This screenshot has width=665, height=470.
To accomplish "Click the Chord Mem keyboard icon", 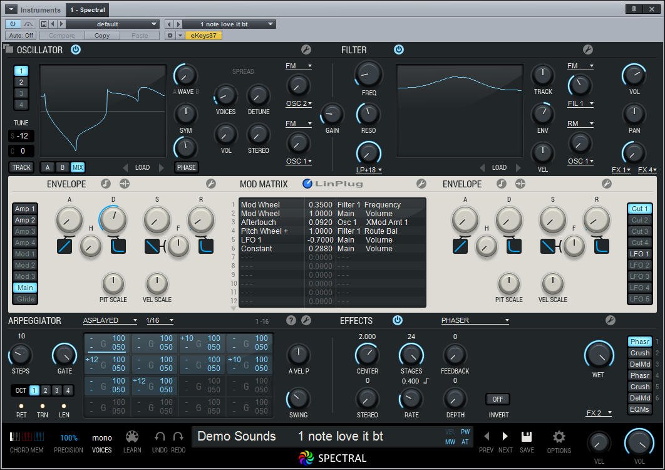I will click(x=26, y=436).
